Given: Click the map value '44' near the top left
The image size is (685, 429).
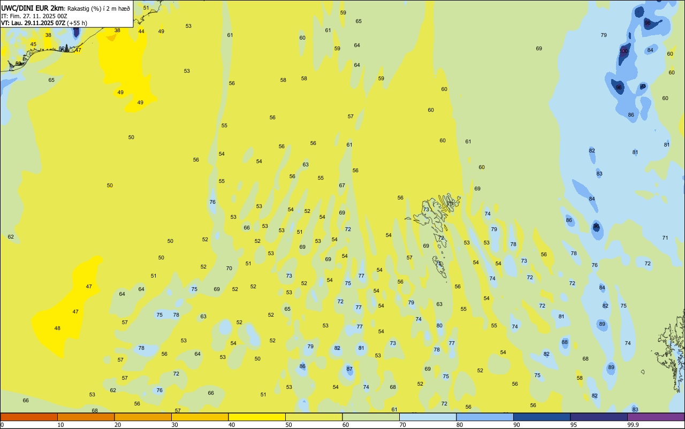Looking at the screenshot, I should click(x=141, y=31).
